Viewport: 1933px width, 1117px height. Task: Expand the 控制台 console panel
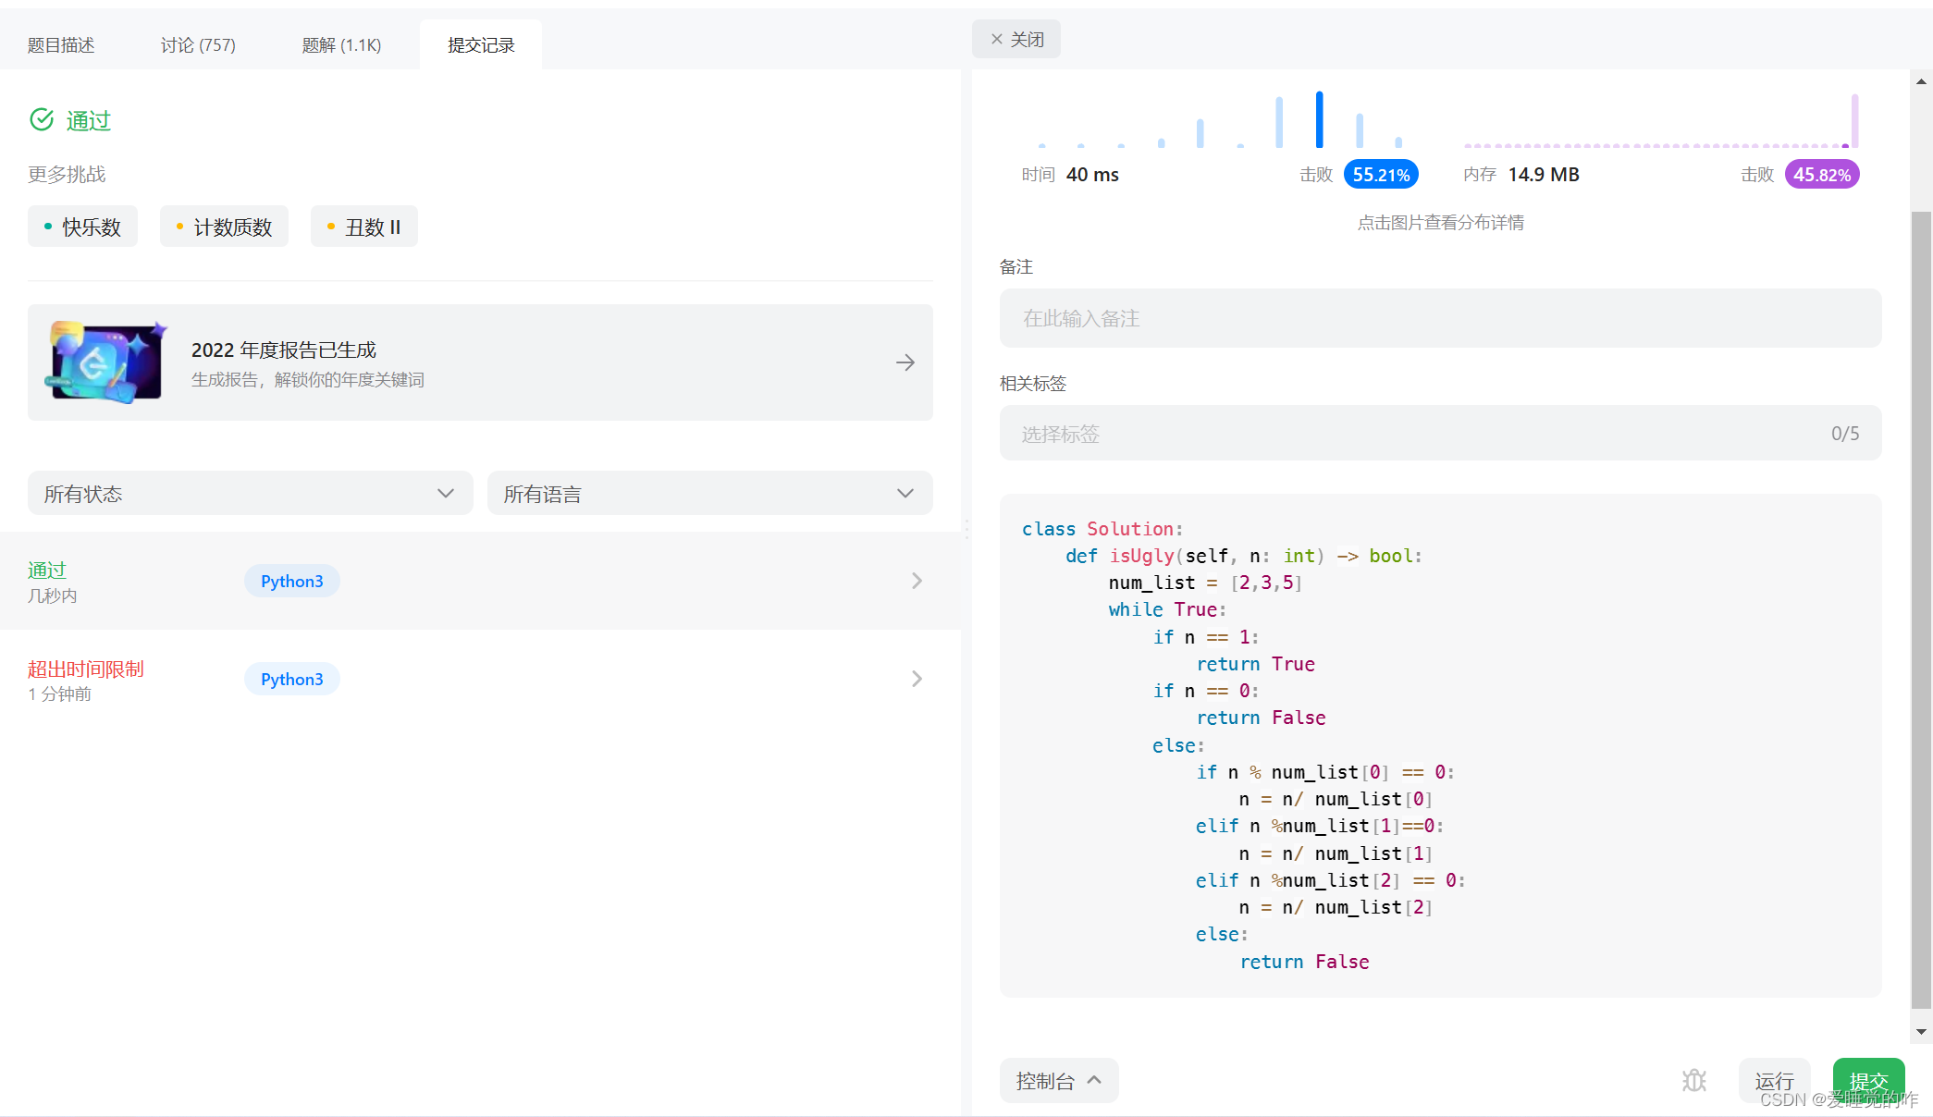[1058, 1080]
